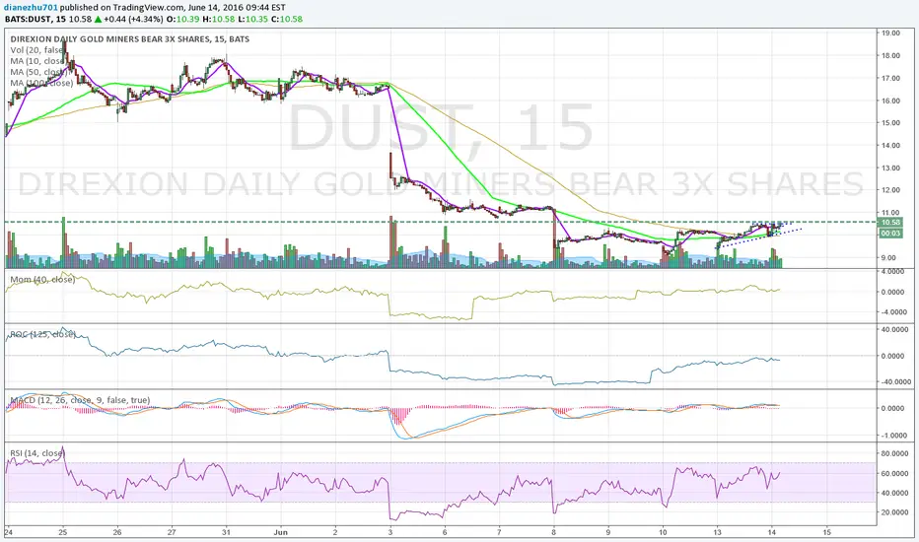The image size is (919, 542).
Task: Click the date label 6 on the time axis
Action: point(445,532)
